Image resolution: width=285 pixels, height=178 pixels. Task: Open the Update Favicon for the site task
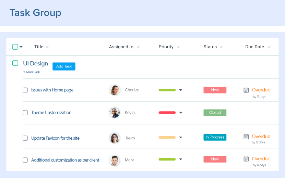pyautogui.click(x=55, y=138)
